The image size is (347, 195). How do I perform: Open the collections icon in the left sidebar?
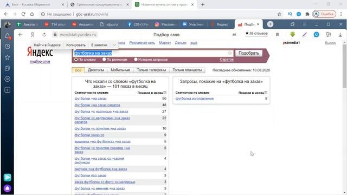7,68
